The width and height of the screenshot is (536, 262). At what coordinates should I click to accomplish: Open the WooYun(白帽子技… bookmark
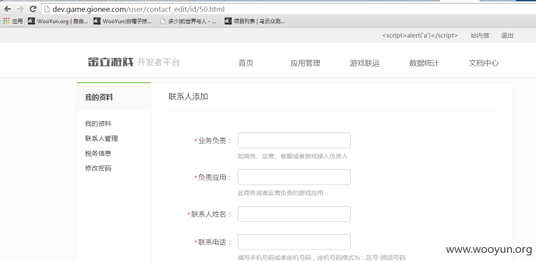123,21
